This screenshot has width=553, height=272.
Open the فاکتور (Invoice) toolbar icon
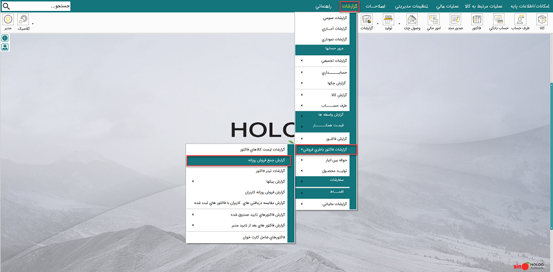[477, 21]
